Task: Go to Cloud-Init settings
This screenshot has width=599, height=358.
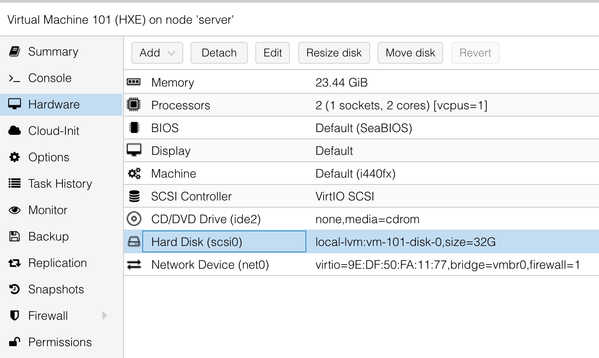Action: [x=54, y=131]
